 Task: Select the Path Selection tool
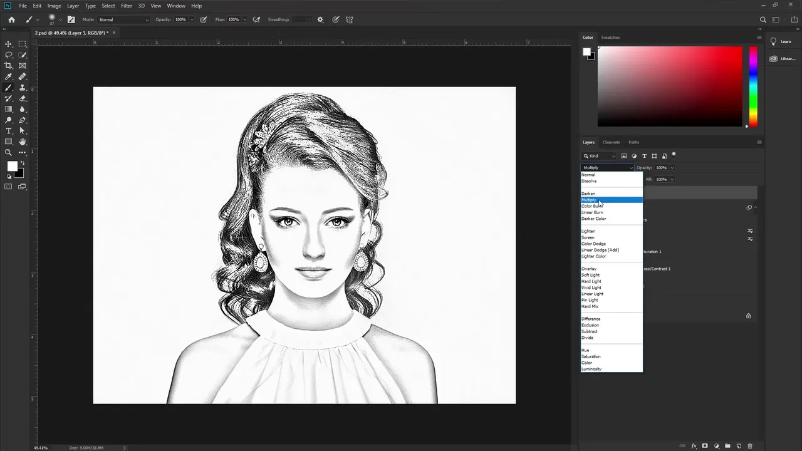[23, 131]
